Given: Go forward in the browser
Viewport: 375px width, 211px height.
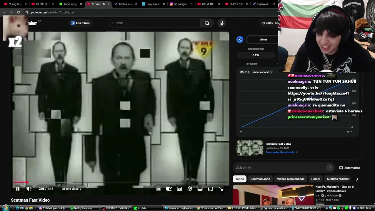Looking at the screenshot, I should coord(11,12).
